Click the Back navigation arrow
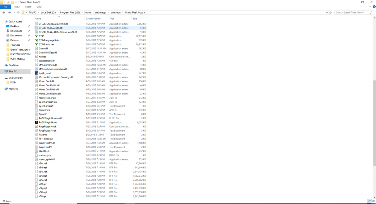 [x=4, y=12]
